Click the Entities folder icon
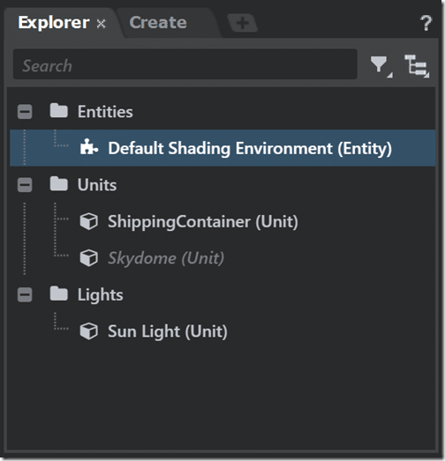 [59, 111]
